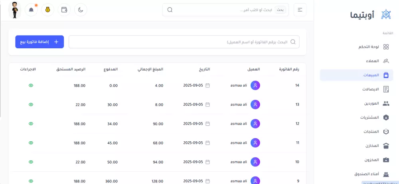Click the التاريخ column header
Viewport: 399px width, 184px height.
pyautogui.click(x=205, y=69)
